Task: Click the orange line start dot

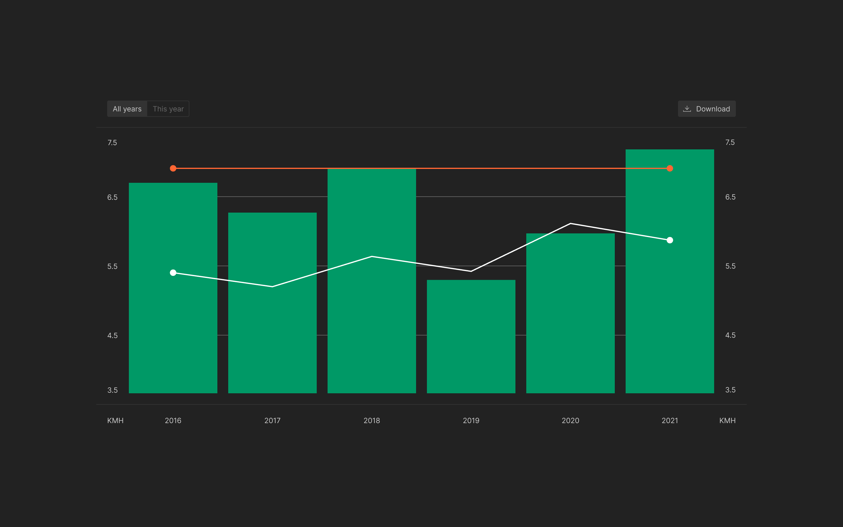Action: [173, 168]
